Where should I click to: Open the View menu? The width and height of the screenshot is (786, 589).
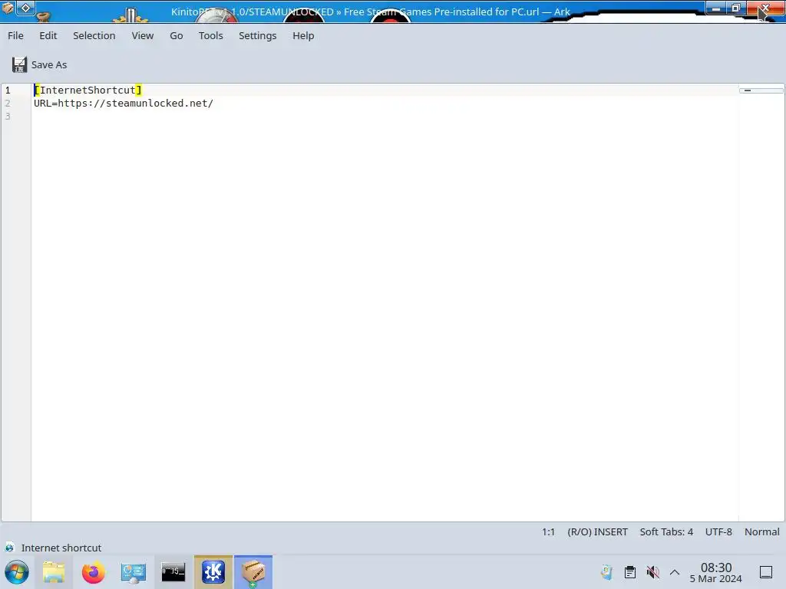coord(142,35)
